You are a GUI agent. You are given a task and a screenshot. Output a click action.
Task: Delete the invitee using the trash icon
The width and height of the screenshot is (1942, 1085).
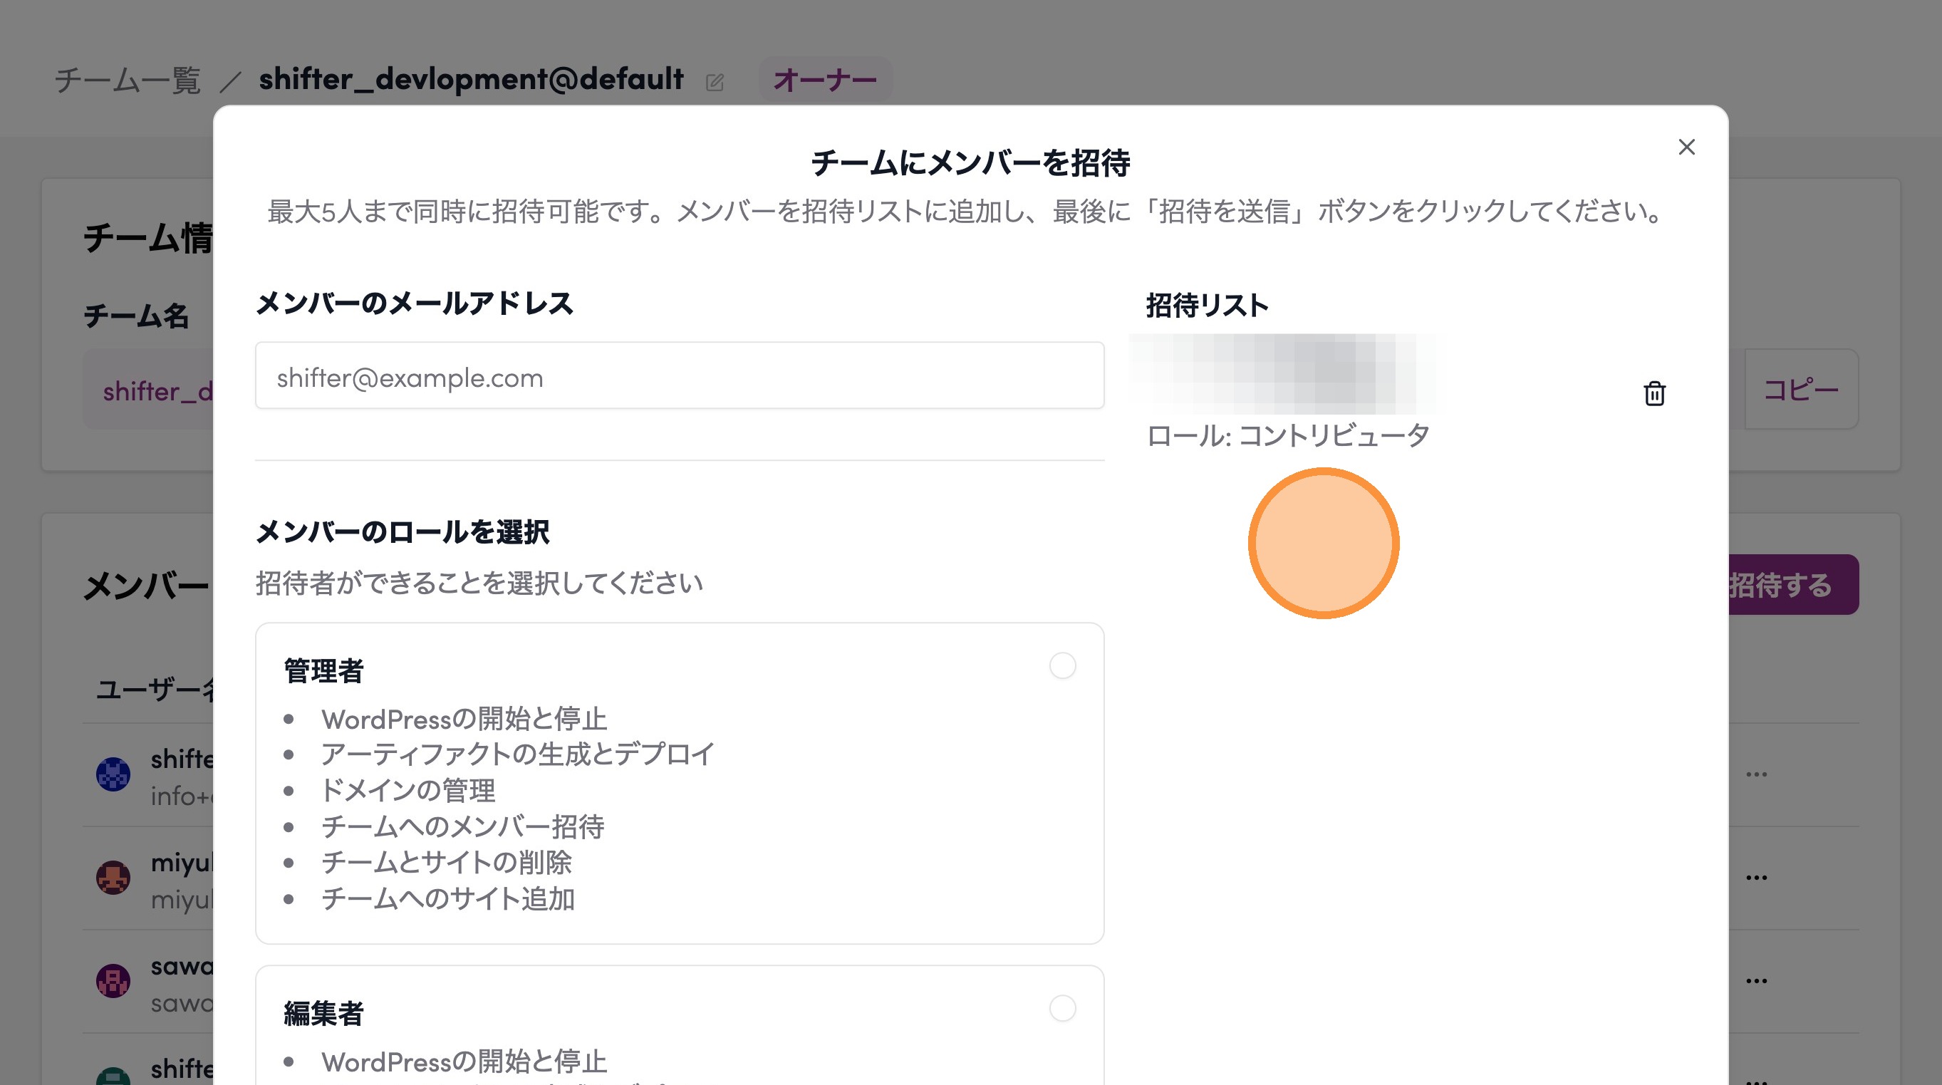[x=1654, y=393]
